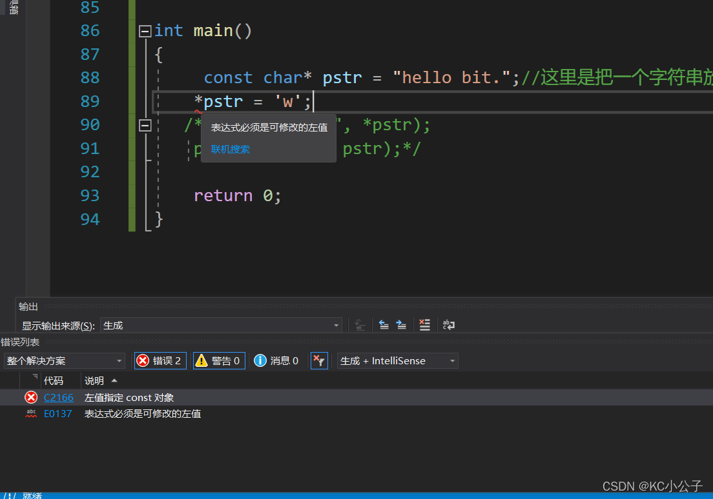Sort error list by 代码 column
Screen dimensions: 713x499
coord(53,380)
